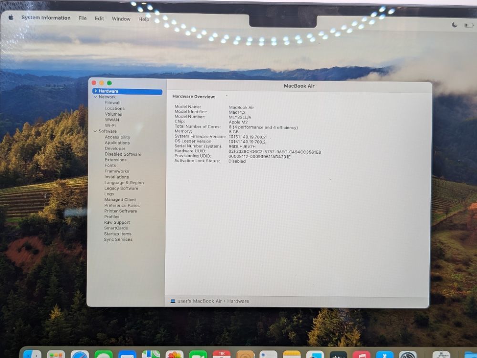Image resolution: width=477 pixels, height=358 pixels.
Task: Select SmartCards in the sidebar
Action: pos(116,228)
